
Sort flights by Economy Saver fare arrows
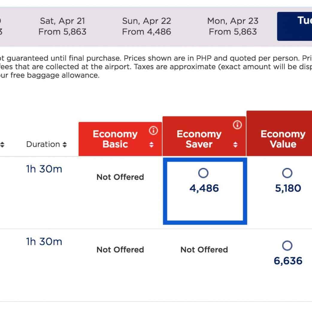235,145
